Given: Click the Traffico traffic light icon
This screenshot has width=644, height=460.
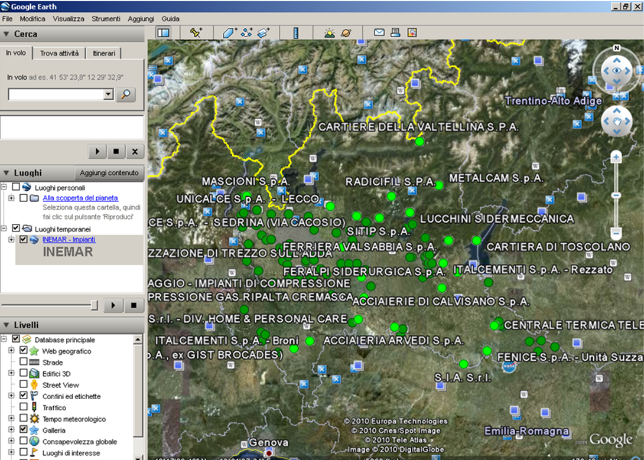Looking at the screenshot, I should [34, 407].
